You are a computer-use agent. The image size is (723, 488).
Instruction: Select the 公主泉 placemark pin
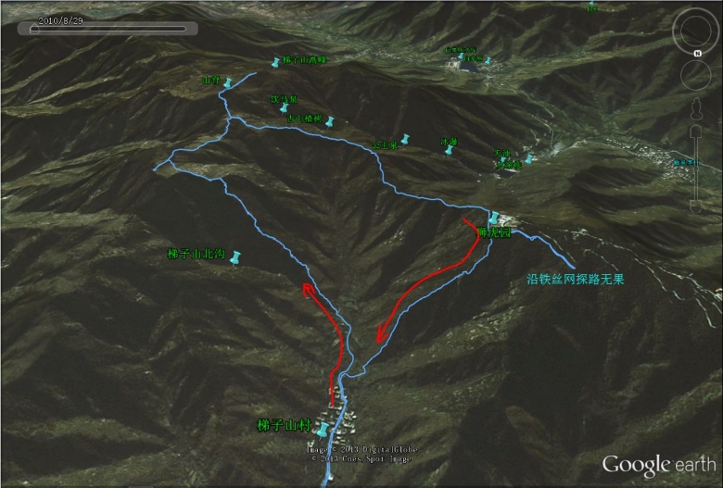click(405, 139)
